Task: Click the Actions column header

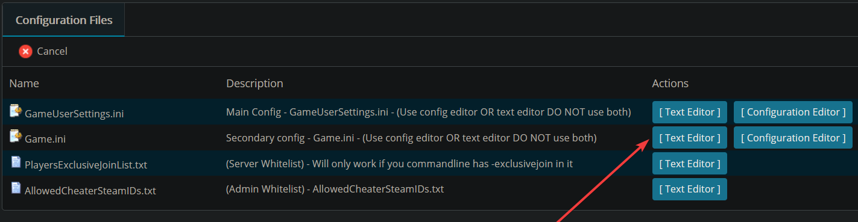Action: [670, 83]
